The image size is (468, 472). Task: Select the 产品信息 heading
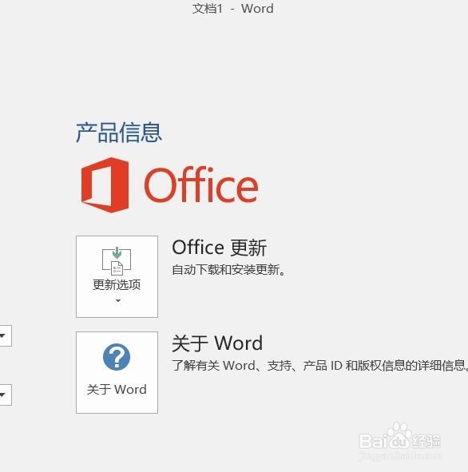pyautogui.click(x=119, y=133)
